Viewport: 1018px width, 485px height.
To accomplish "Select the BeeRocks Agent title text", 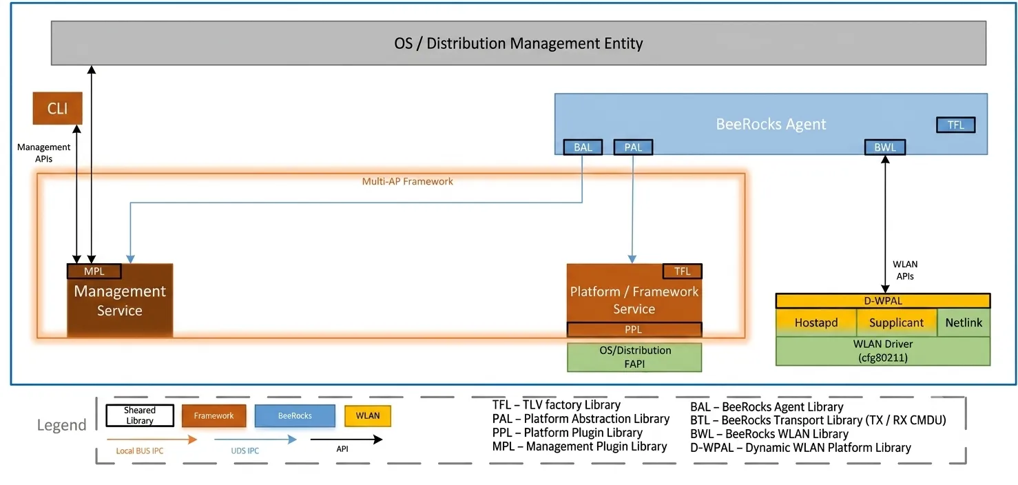I will [x=771, y=124].
